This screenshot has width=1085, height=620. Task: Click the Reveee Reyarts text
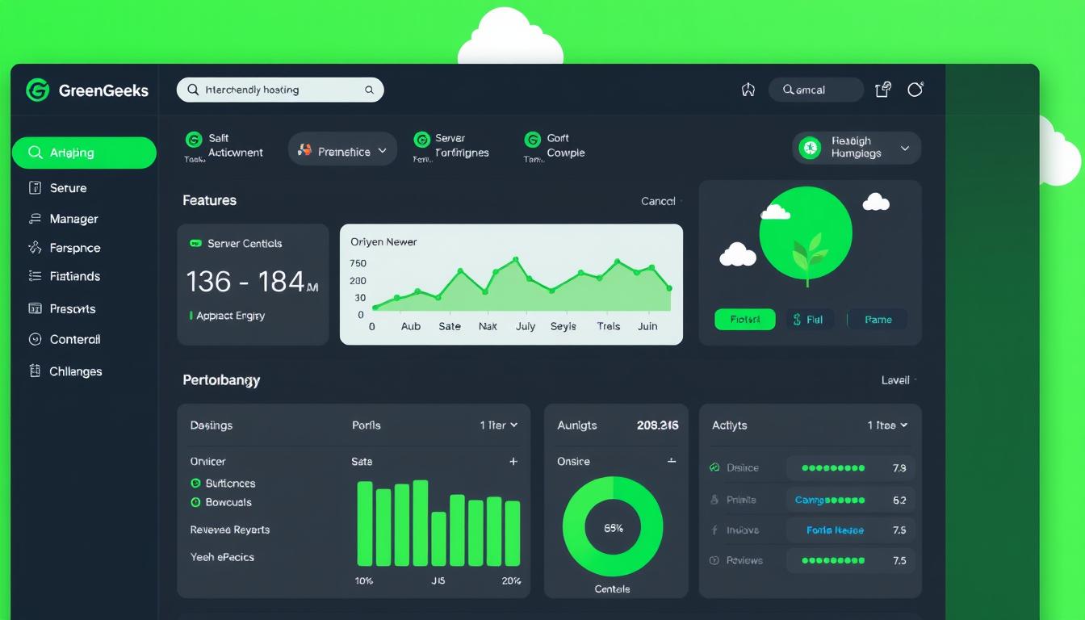click(230, 530)
